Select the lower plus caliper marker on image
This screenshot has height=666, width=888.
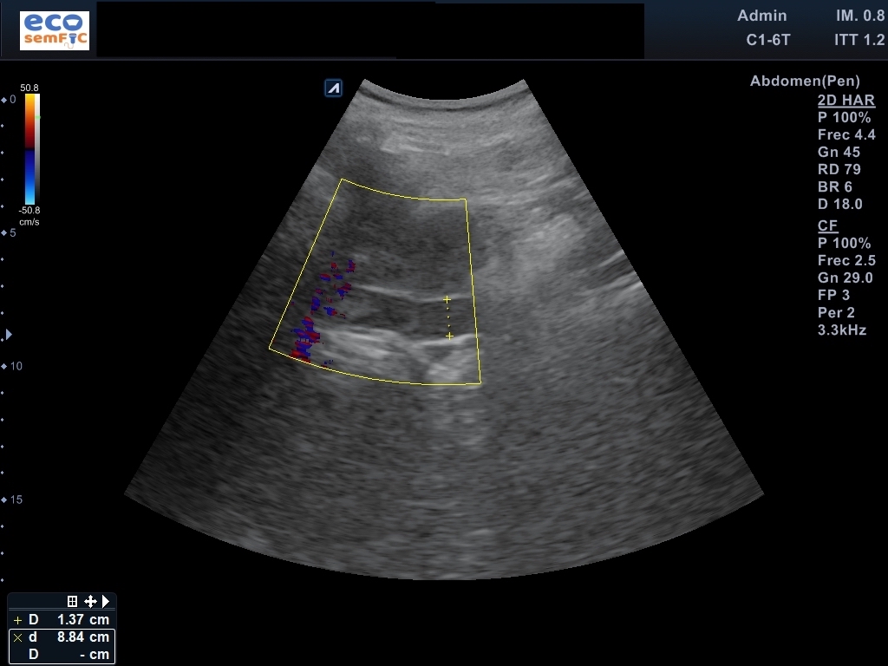click(449, 336)
